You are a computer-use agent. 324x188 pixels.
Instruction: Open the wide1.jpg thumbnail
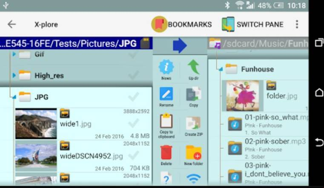(x=36, y=123)
